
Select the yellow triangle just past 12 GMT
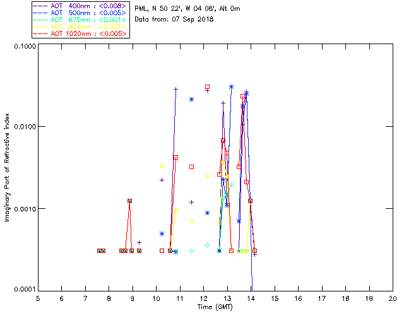point(207,175)
